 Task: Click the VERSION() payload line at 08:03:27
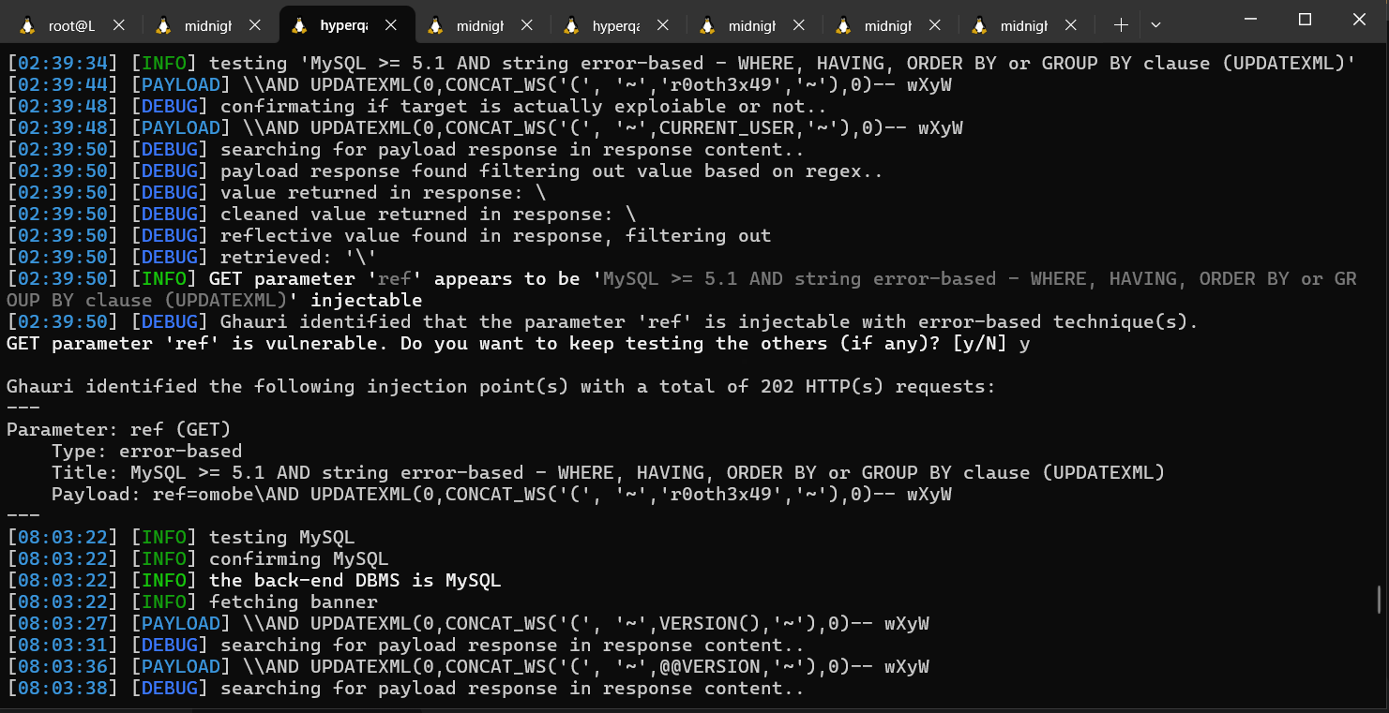(468, 624)
